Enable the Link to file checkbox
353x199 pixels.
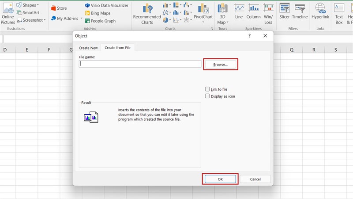pyautogui.click(x=207, y=89)
